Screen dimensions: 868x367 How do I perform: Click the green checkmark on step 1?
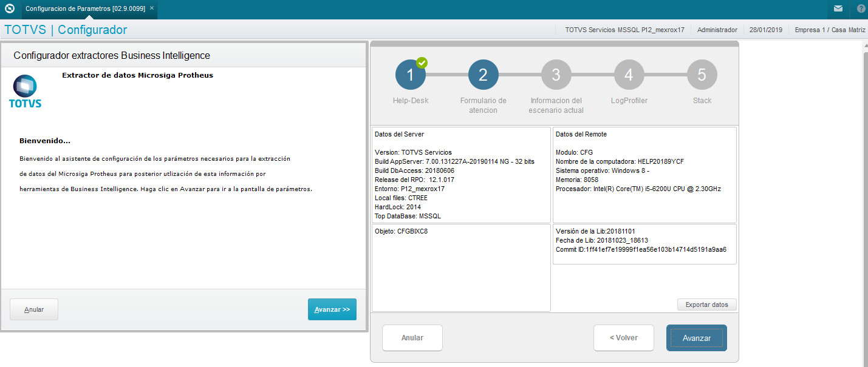[422, 62]
